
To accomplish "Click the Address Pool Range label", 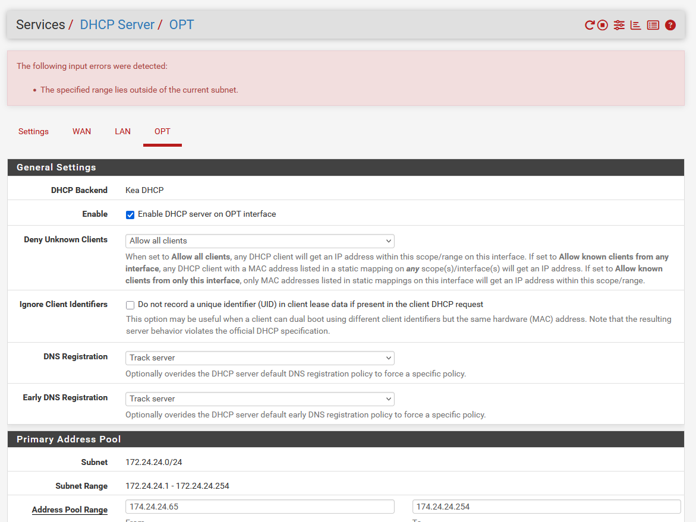I will pos(70,510).
